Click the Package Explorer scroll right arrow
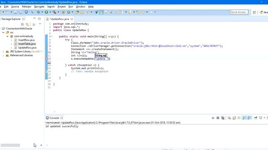 pos(41,145)
